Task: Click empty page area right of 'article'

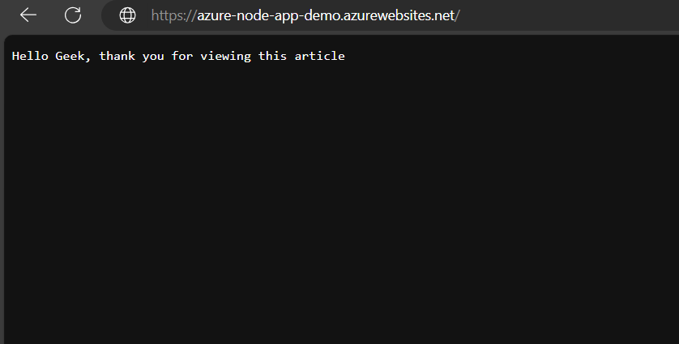Action: click(x=502, y=56)
